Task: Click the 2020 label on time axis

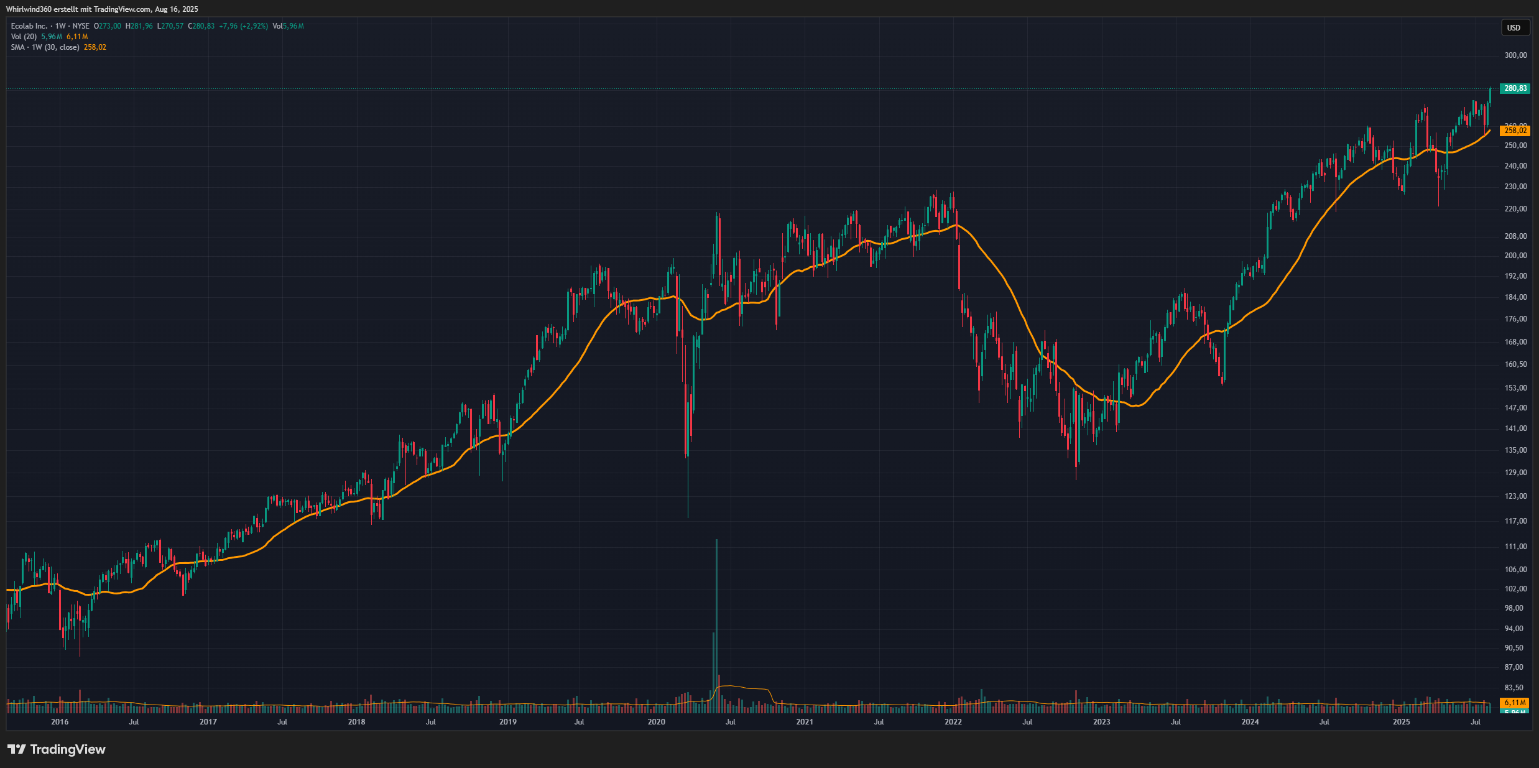Action: click(x=656, y=722)
